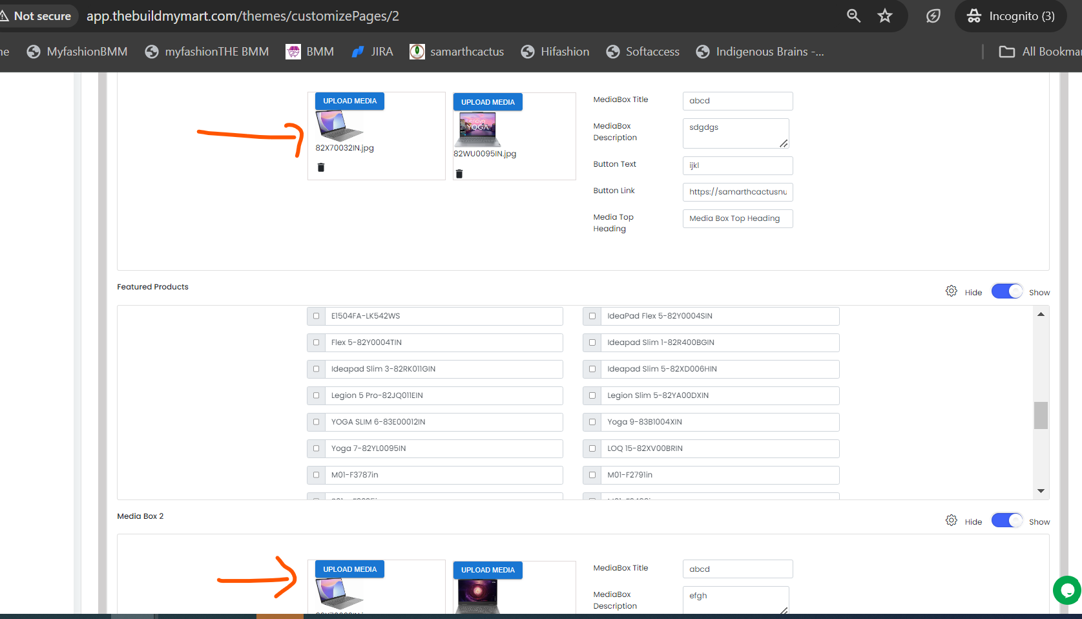Click the search magnifier icon in address bar
1082x619 pixels.
(853, 16)
